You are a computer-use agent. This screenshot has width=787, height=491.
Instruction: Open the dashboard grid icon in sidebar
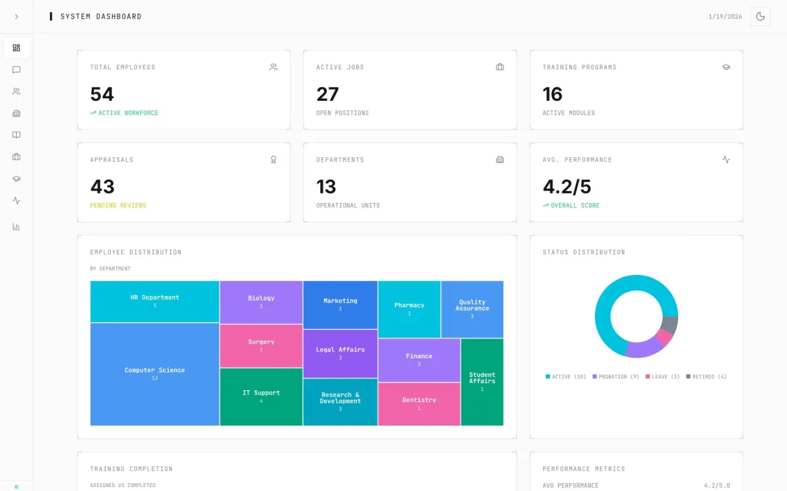click(16, 48)
